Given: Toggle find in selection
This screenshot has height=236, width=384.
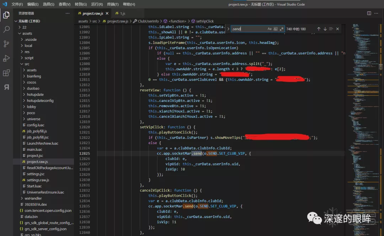Looking at the screenshot, I should [x=331, y=29].
